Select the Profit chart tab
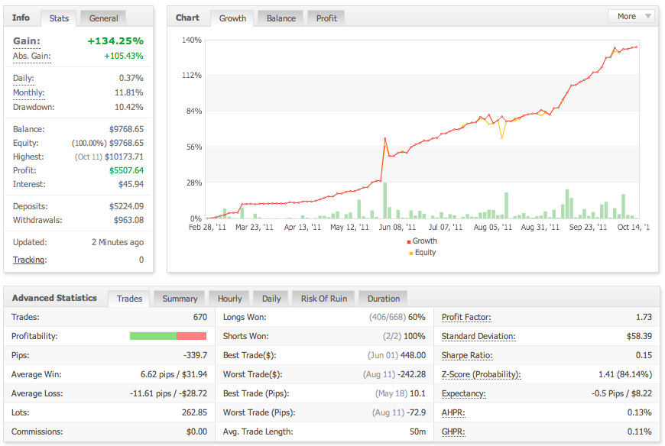Image resolution: width=665 pixels, height=446 pixels. click(x=326, y=18)
